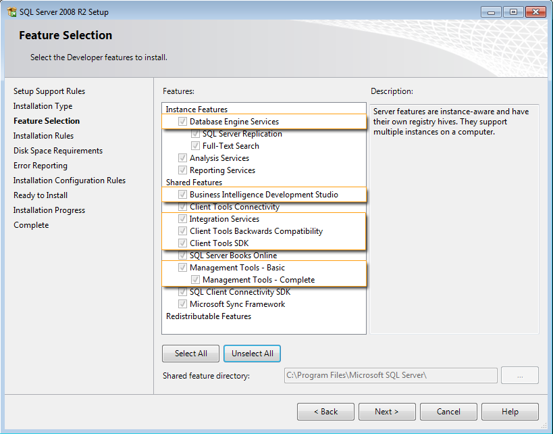Image resolution: width=553 pixels, height=434 pixels.
Task: Select the Microsoft Sync Framework label
Action: 238,304
